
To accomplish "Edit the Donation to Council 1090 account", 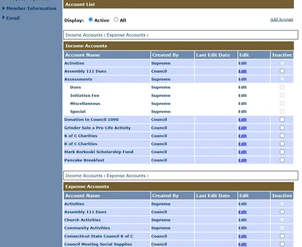I will point(242,119).
